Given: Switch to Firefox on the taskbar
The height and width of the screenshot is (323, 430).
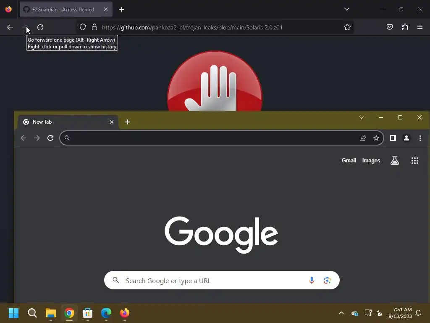Looking at the screenshot, I should (x=124, y=313).
